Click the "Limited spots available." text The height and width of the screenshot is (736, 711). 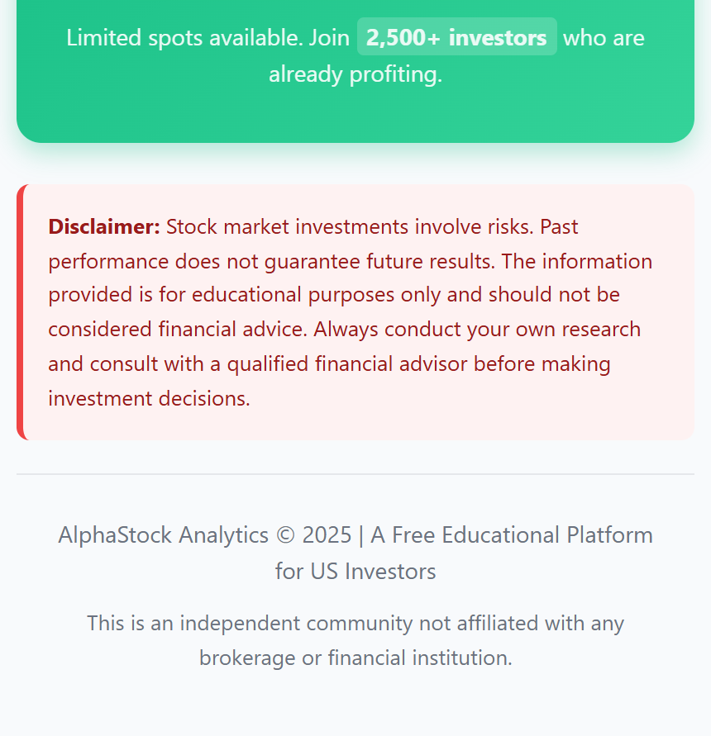pos(184,38)
